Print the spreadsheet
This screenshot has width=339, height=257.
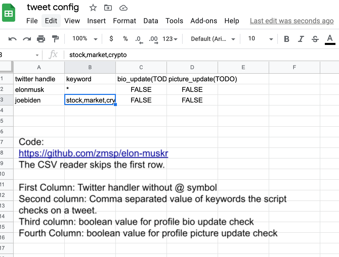coord(41,39)
